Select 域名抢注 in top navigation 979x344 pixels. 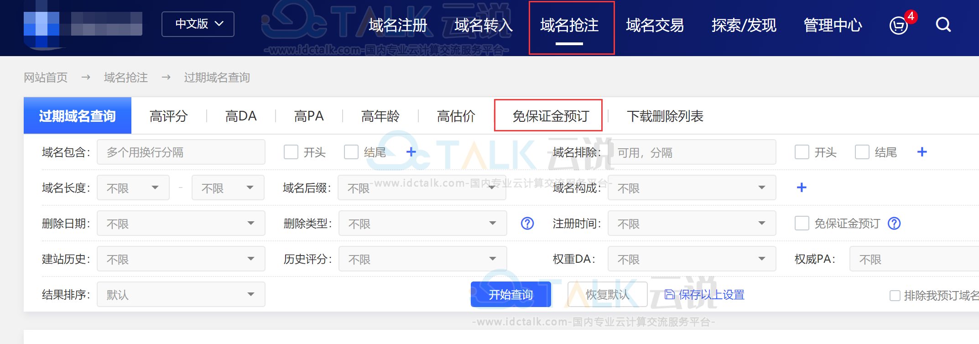point(569,25)
